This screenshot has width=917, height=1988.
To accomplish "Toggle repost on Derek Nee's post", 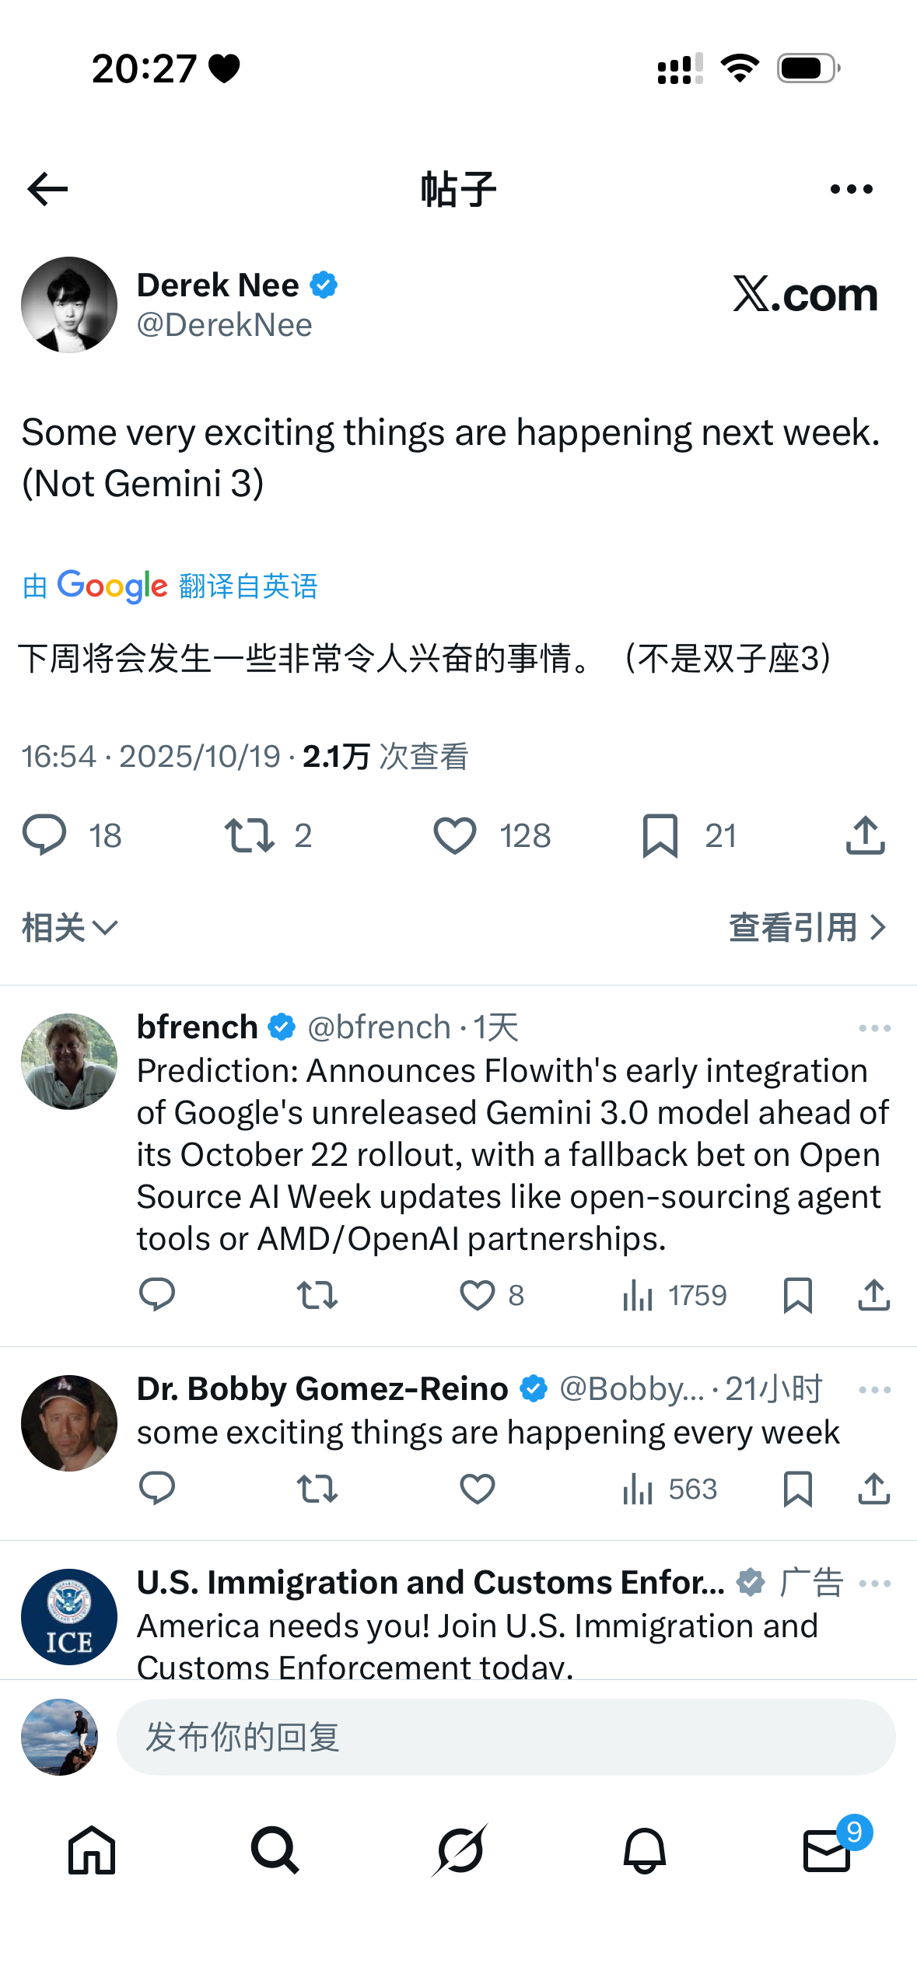I will (250, 835).
